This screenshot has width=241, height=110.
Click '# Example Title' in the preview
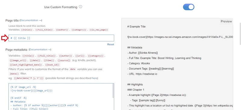pos(136,27)
